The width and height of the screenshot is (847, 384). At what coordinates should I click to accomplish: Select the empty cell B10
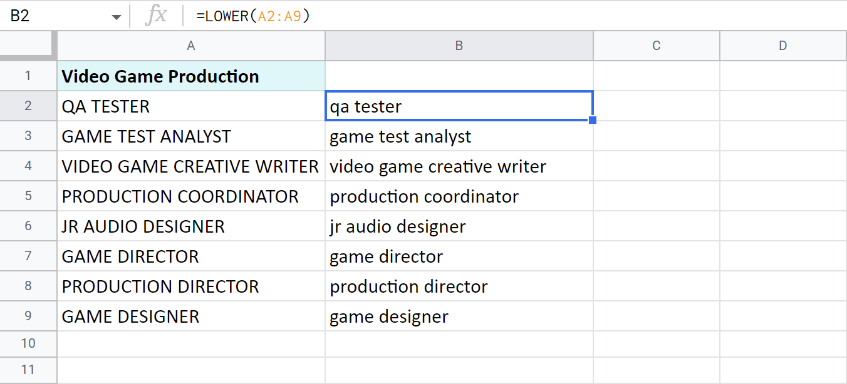coord(459,343)
